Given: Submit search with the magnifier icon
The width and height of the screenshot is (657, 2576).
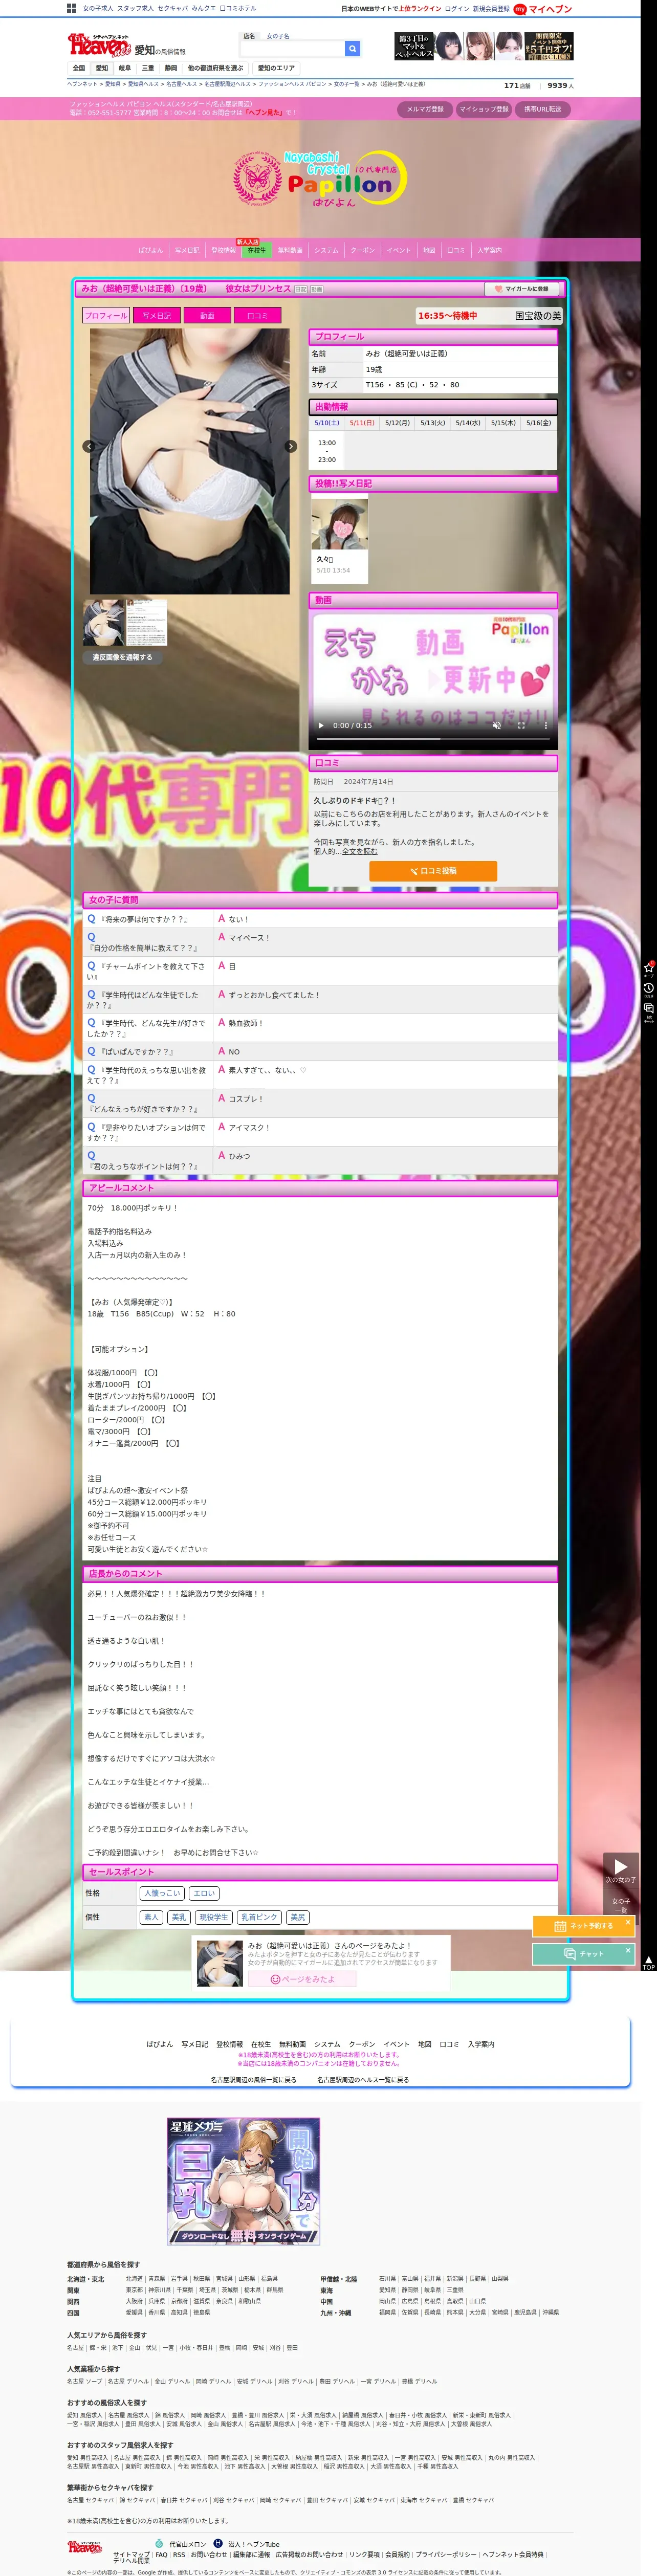Looking at the screenshot, I should coord(352,48).
